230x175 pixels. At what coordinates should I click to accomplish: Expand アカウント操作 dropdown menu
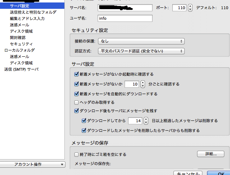click(x=33, y=164)
